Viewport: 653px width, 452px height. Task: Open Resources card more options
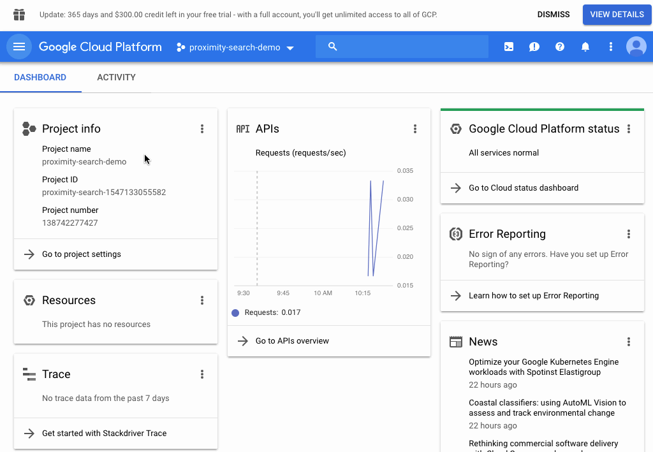pos(202,300)
